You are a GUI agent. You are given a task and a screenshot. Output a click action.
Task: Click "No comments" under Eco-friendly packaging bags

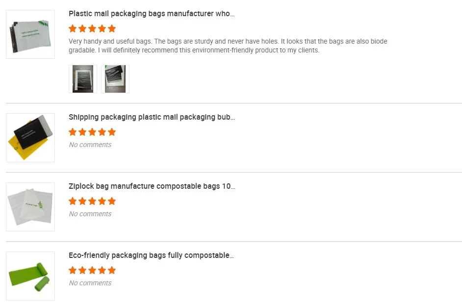click(90, 283)
